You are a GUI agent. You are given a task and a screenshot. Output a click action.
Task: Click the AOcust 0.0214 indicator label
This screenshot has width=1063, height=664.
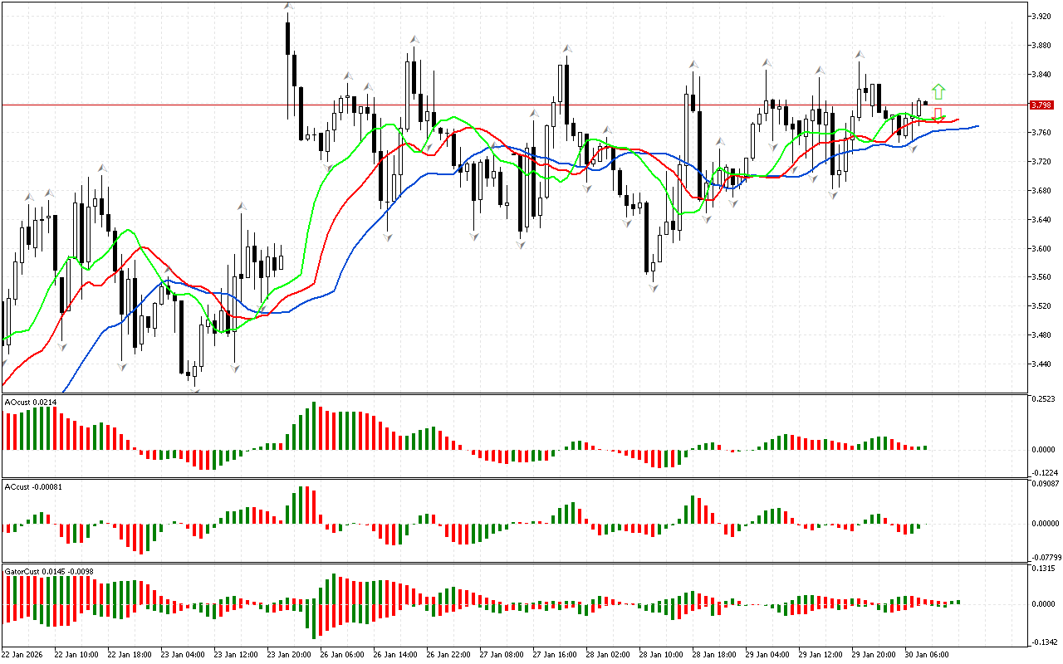(x=31, y=402)
